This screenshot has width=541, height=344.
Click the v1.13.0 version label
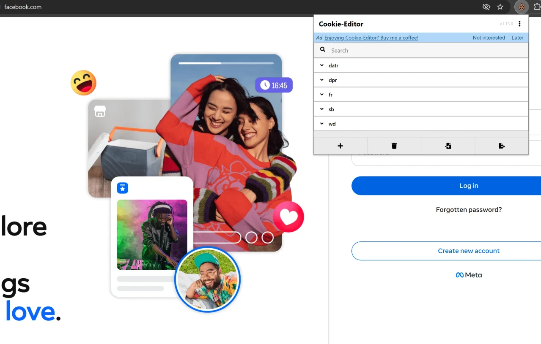click(506, 24)
